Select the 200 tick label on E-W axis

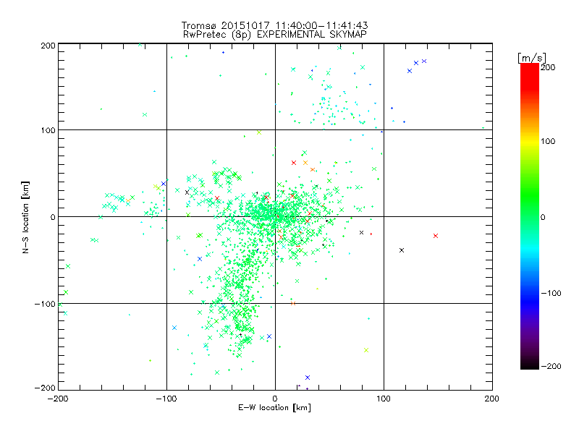[x=492, y=399]
